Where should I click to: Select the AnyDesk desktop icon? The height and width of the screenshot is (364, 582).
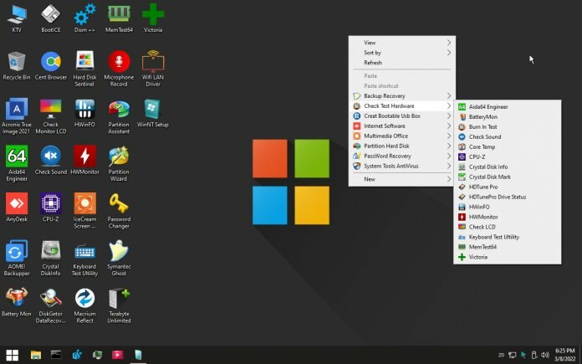[17, 208]
